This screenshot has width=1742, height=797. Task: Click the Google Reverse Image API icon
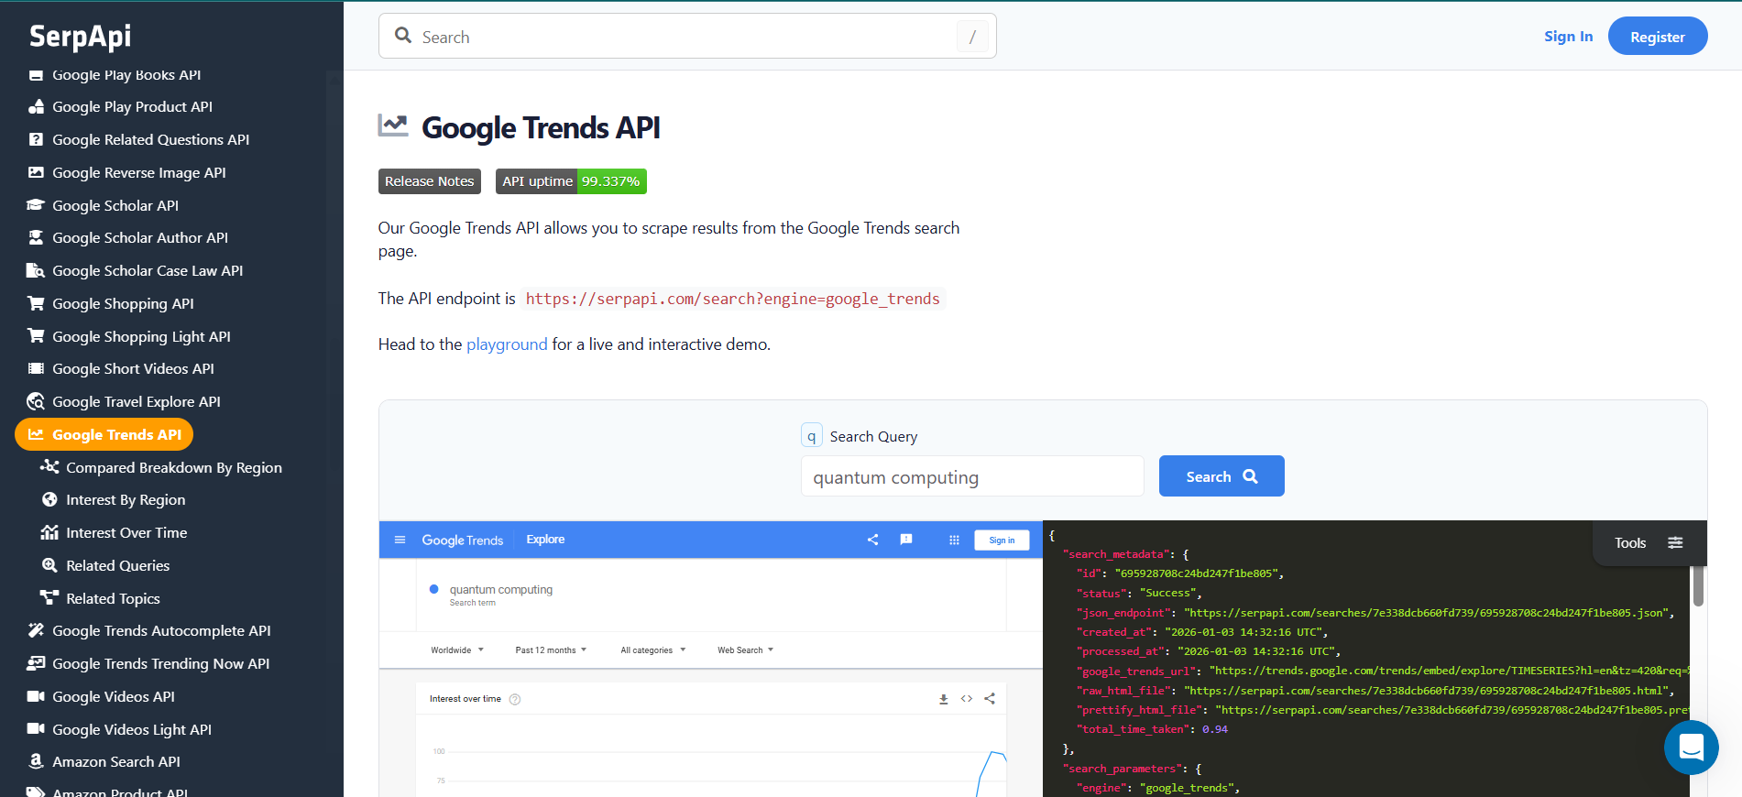click(36, 172)
